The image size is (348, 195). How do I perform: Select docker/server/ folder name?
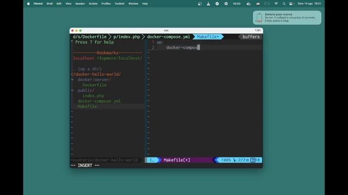(94, 80)
